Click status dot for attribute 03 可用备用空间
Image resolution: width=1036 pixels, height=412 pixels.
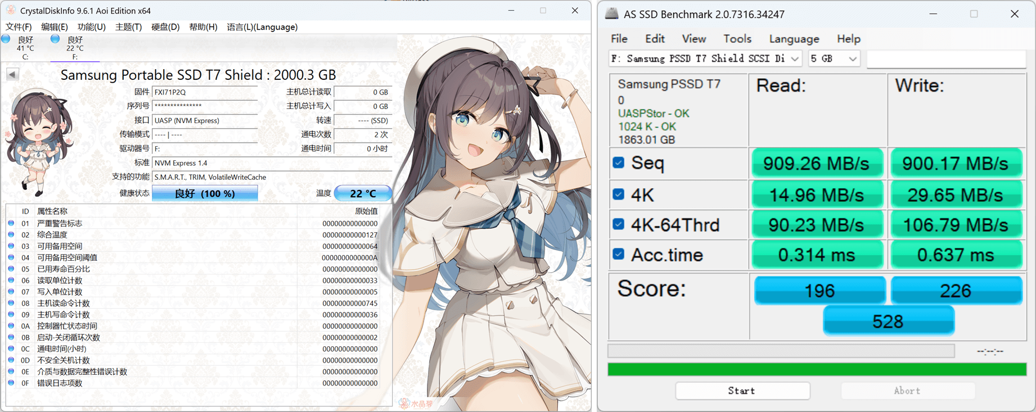pos(11,246)
